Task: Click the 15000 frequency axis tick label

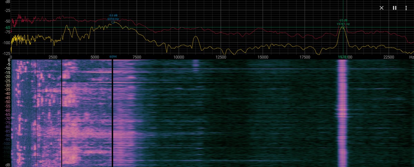Action: pyautogui.click(x=263, y=57)
